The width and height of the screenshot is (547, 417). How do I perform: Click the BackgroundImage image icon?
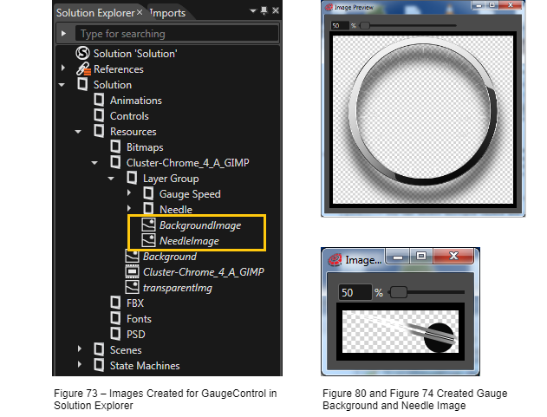pos(148,225)
